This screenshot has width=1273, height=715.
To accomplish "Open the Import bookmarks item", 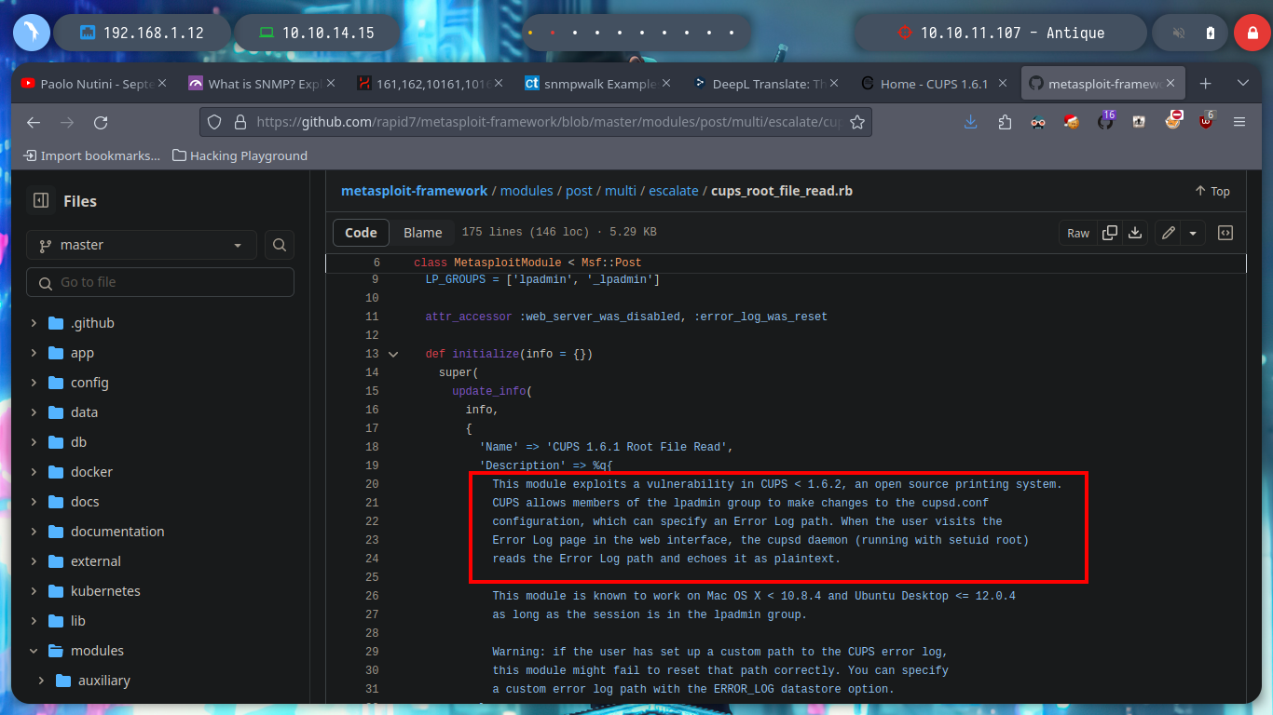I will coord(91,155).
